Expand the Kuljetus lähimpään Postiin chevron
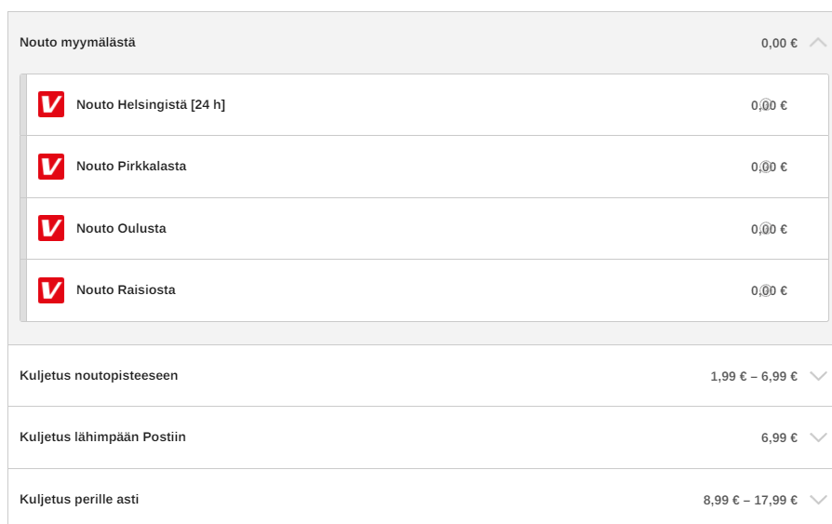Image resolution: width=832 pixels, height=524 pixels. coord(818,437)
